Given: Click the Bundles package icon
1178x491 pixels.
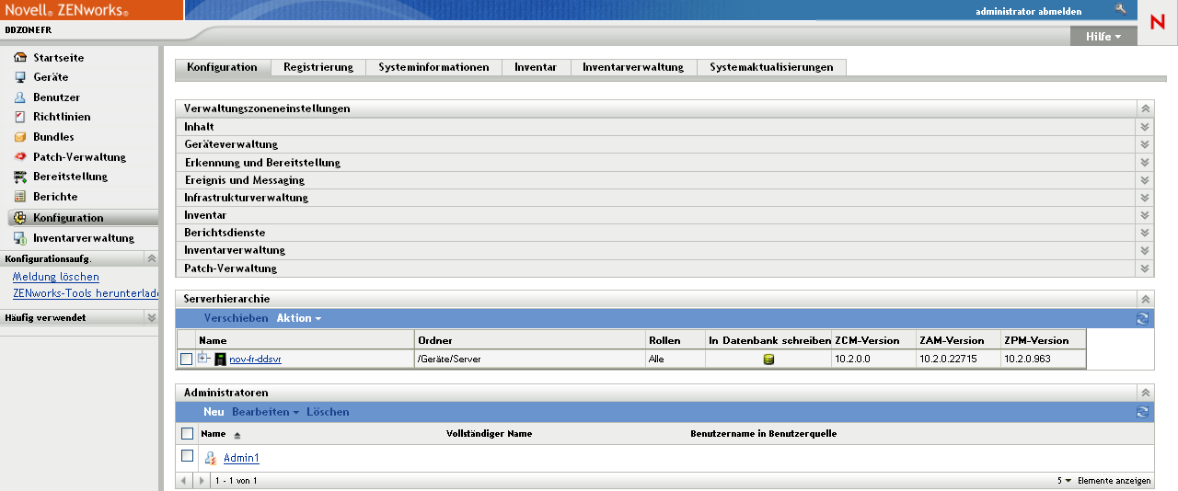Looking at the screenshot, I should 20,137.
